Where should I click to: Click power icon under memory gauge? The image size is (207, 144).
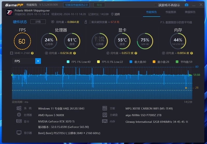(164, 53)
